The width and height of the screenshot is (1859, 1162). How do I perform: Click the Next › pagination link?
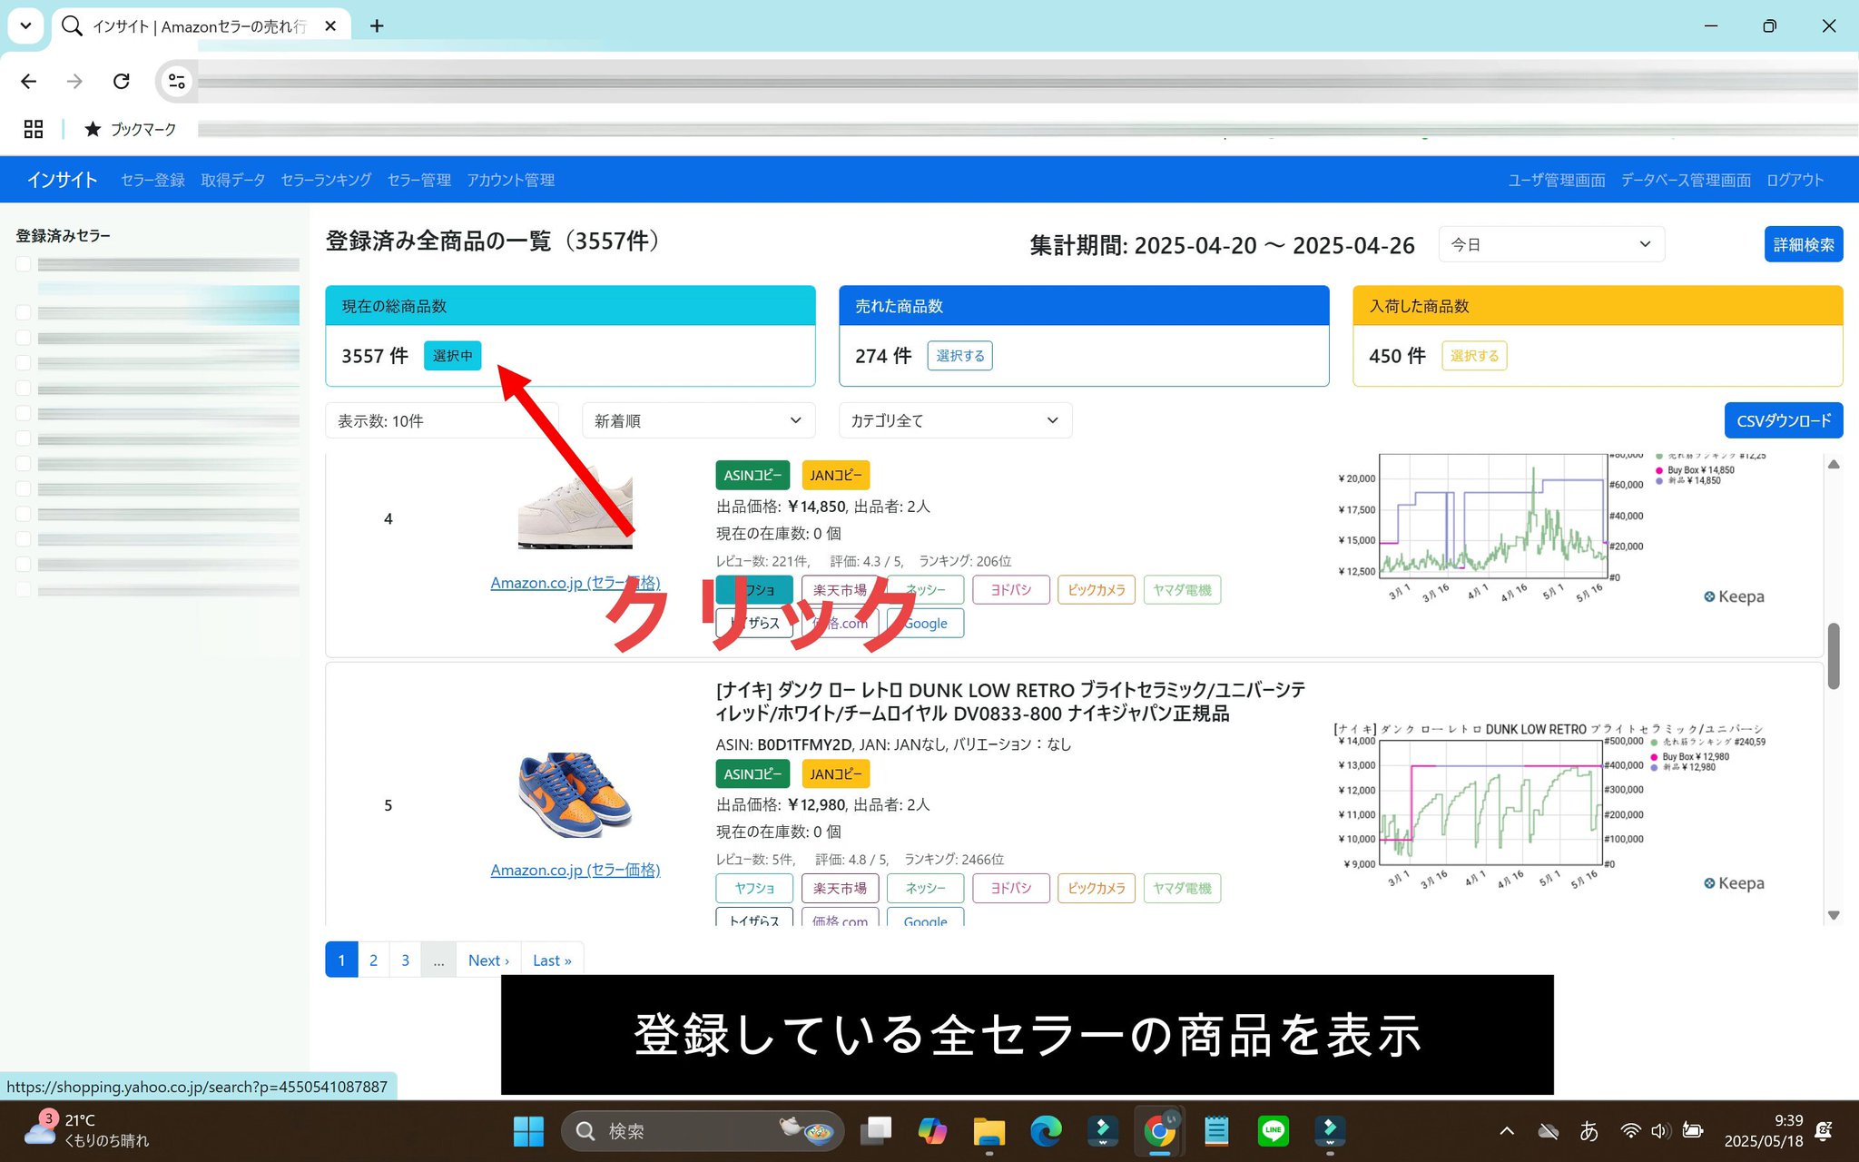(488, 960)
